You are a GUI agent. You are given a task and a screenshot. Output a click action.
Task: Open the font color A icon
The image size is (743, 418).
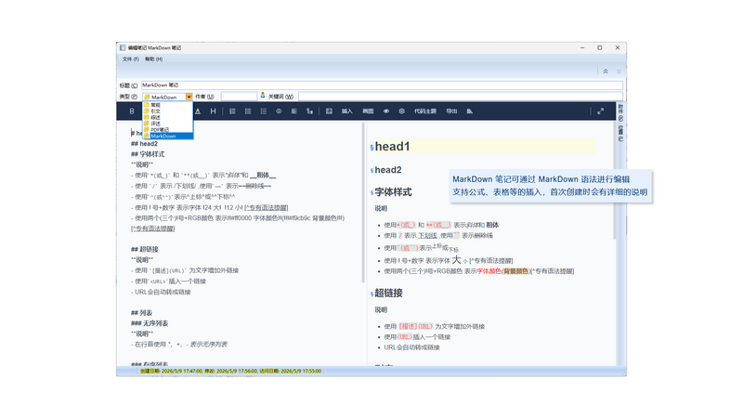(x=198, y=111)
